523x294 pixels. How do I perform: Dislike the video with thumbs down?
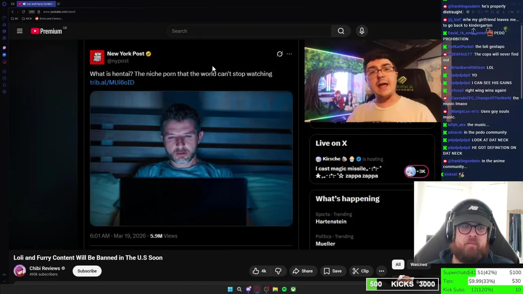point(278,271)
